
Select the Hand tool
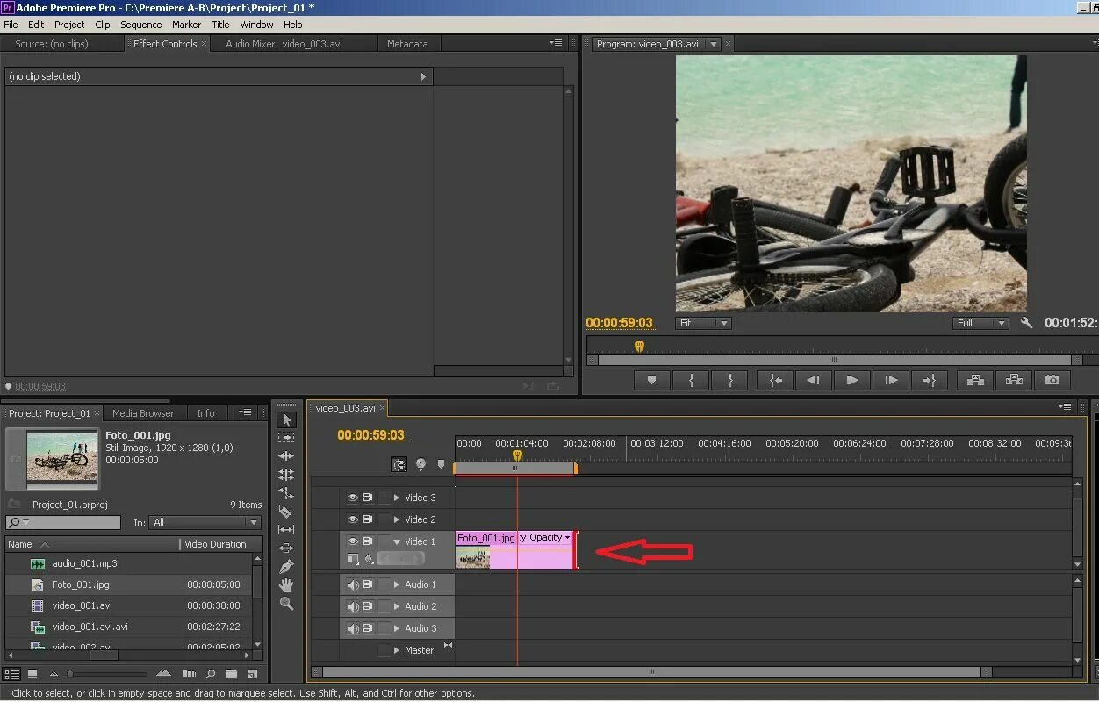point(286,585)
